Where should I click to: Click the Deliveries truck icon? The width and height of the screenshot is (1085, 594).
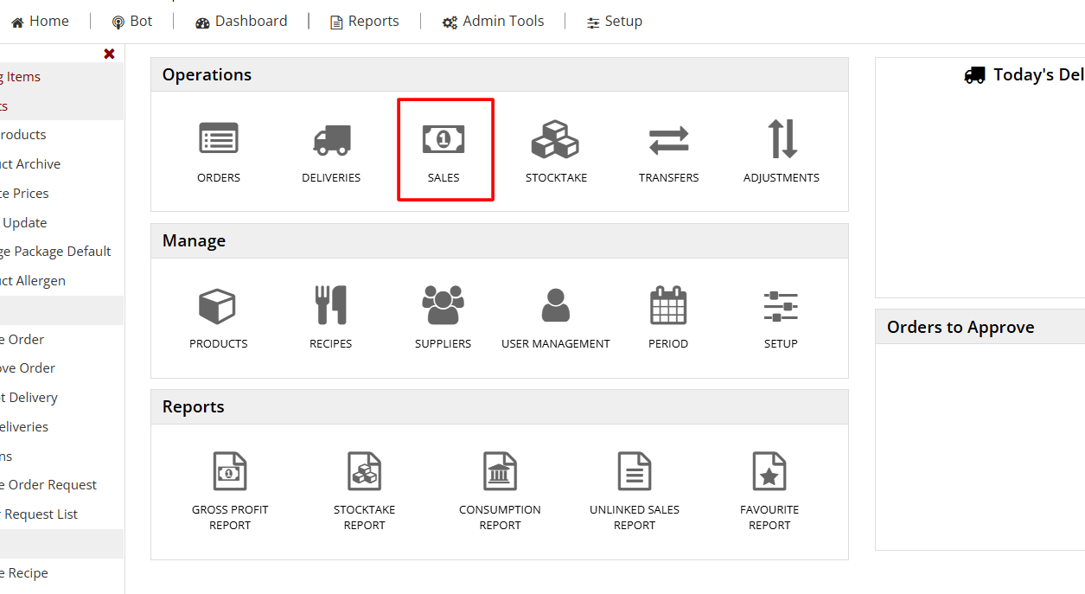(x=331, y=139)
